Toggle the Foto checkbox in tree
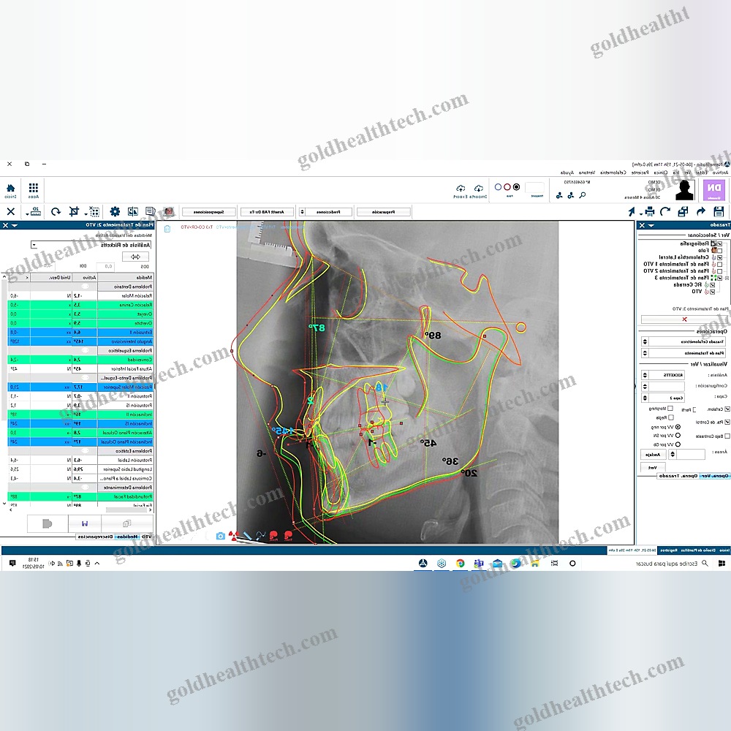 [720, 250]
